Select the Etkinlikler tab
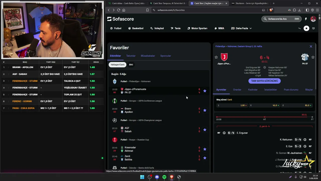The image size is (321, 181). pos(115,56)
